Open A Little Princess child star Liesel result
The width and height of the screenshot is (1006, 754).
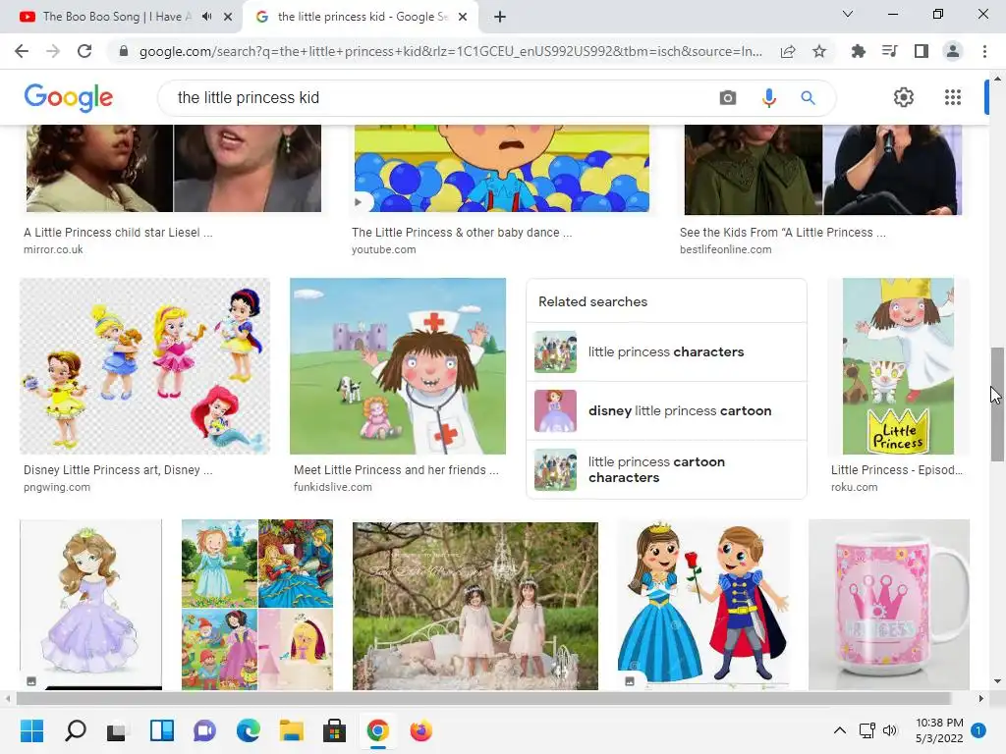[x=118, y=232]
